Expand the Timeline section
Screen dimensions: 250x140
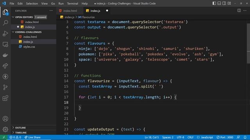click(21, 133)
